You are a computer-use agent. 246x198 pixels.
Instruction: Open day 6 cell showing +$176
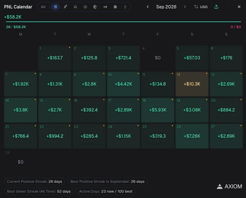pos(226,58)
